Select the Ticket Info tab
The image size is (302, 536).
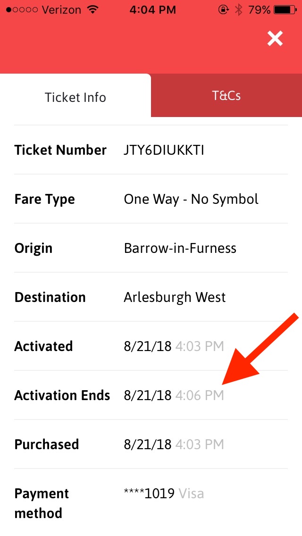tap(75, 97)
